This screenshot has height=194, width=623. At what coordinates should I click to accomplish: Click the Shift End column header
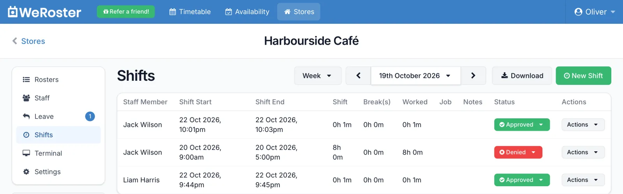tap(270, 102)
